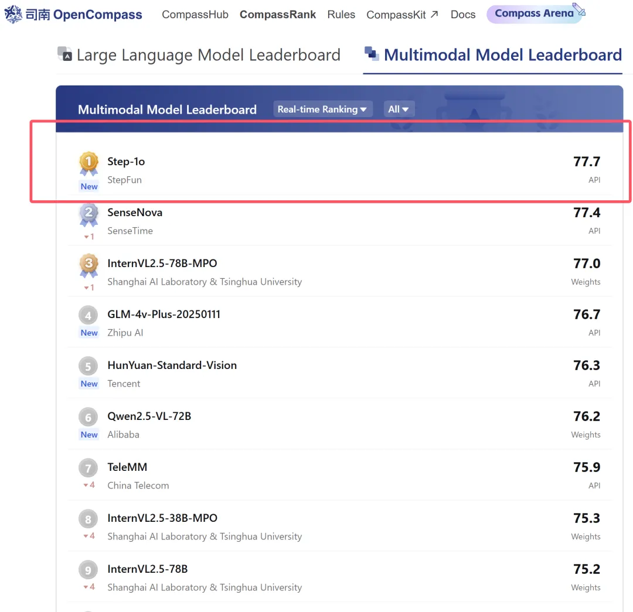Image resolution: width=633 pixels, height=612 pixels.
Task: Open the external CompassKit link
Action: (x=402, y=15)
